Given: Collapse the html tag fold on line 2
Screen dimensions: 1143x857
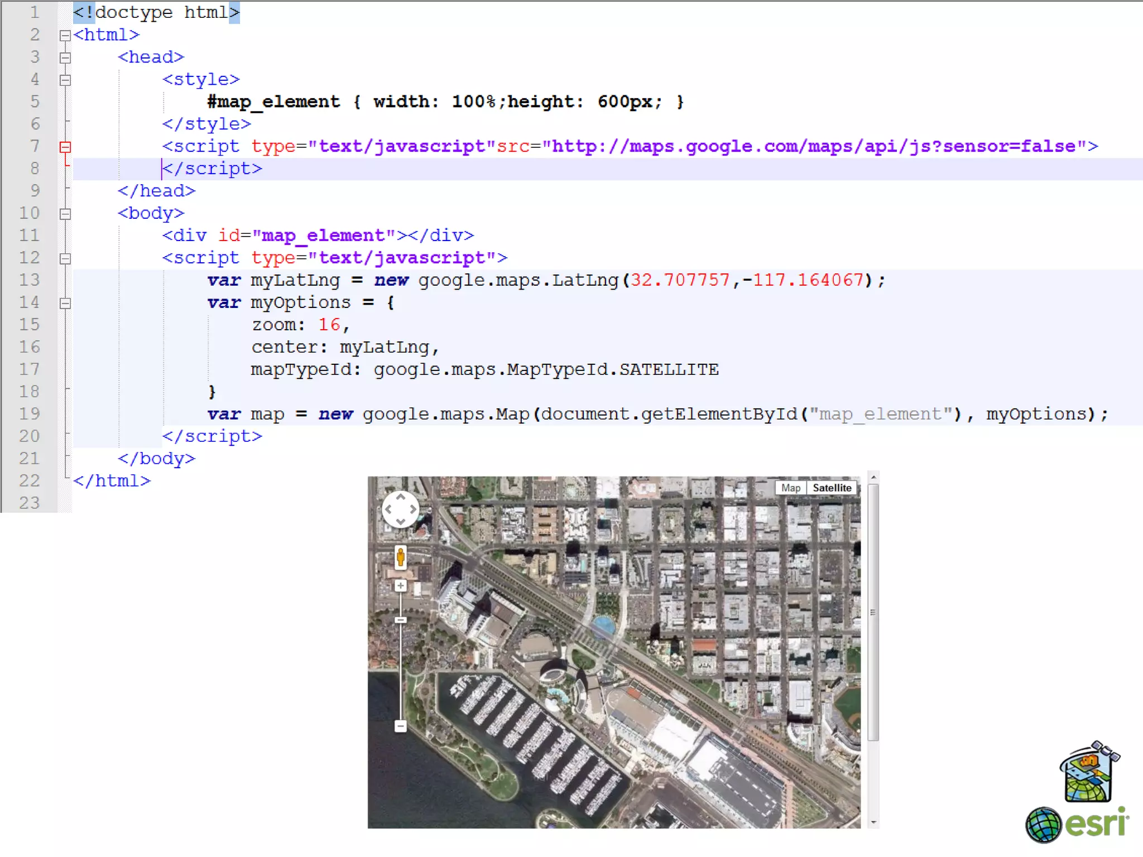Looking at the screenshot, I should pos(65,35).
